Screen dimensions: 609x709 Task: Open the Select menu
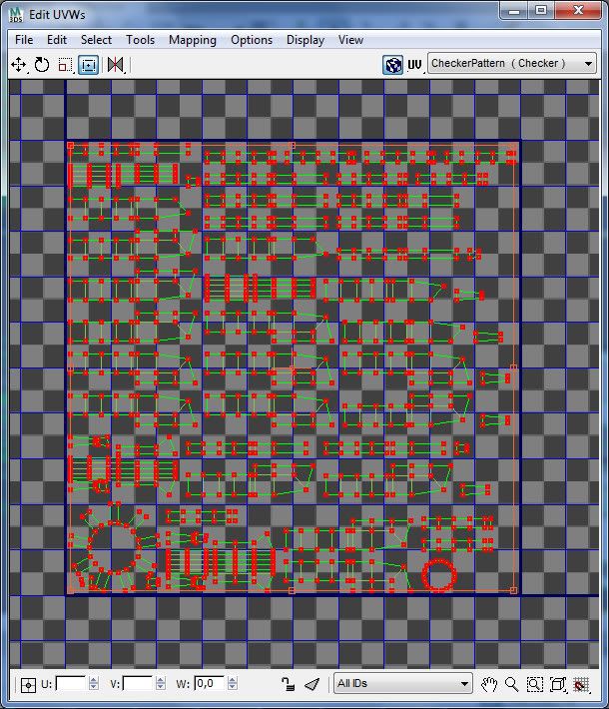tap(96, 40)
